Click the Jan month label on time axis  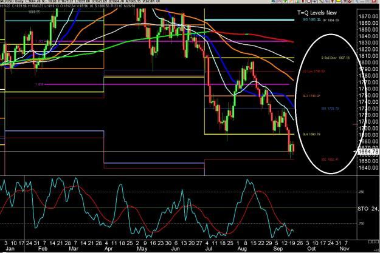10,249
